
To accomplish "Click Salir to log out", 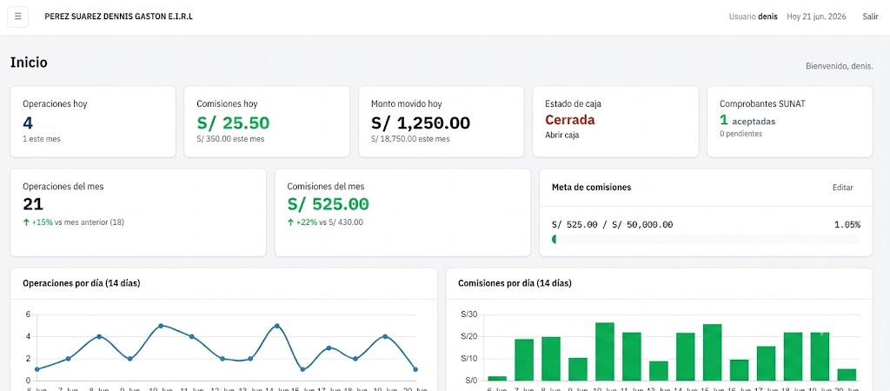I will (x=870, y=17).
